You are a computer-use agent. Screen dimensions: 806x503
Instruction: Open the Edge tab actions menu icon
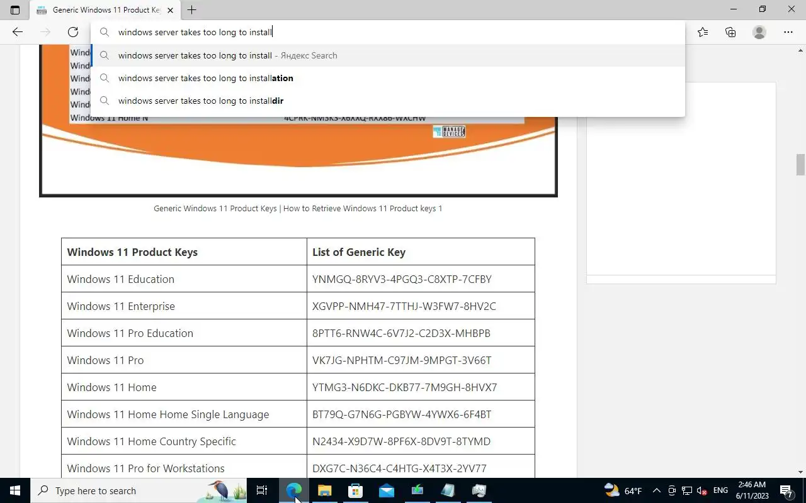(x=15, y=10)
